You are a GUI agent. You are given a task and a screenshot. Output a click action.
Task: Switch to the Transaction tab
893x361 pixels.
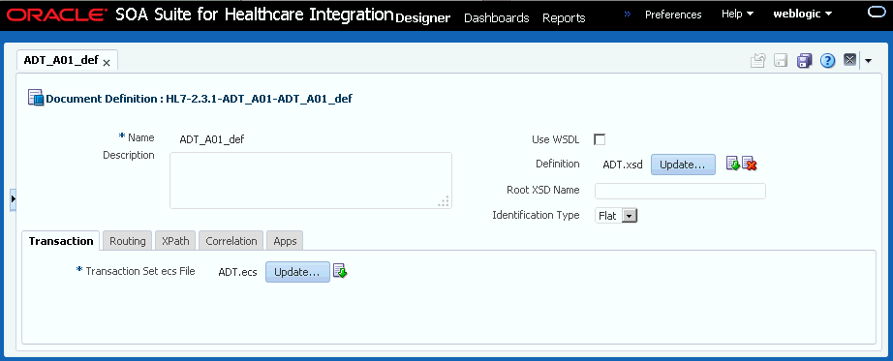pyautogui.click(x=61, y=241)
